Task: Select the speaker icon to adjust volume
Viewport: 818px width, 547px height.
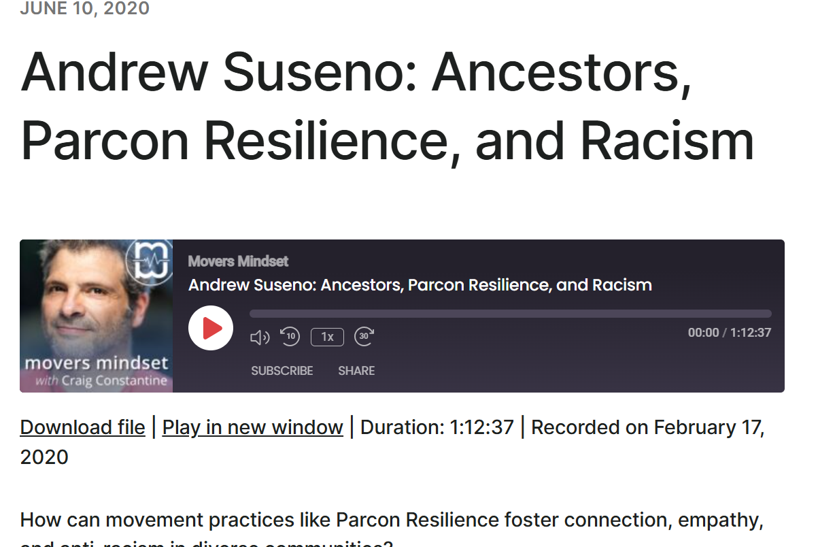Action: (259, 337)
